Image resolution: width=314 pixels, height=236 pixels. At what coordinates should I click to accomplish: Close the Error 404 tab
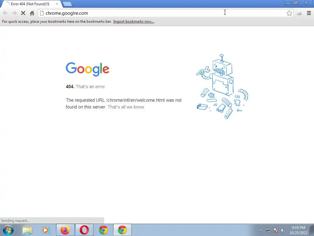point(57,4)
